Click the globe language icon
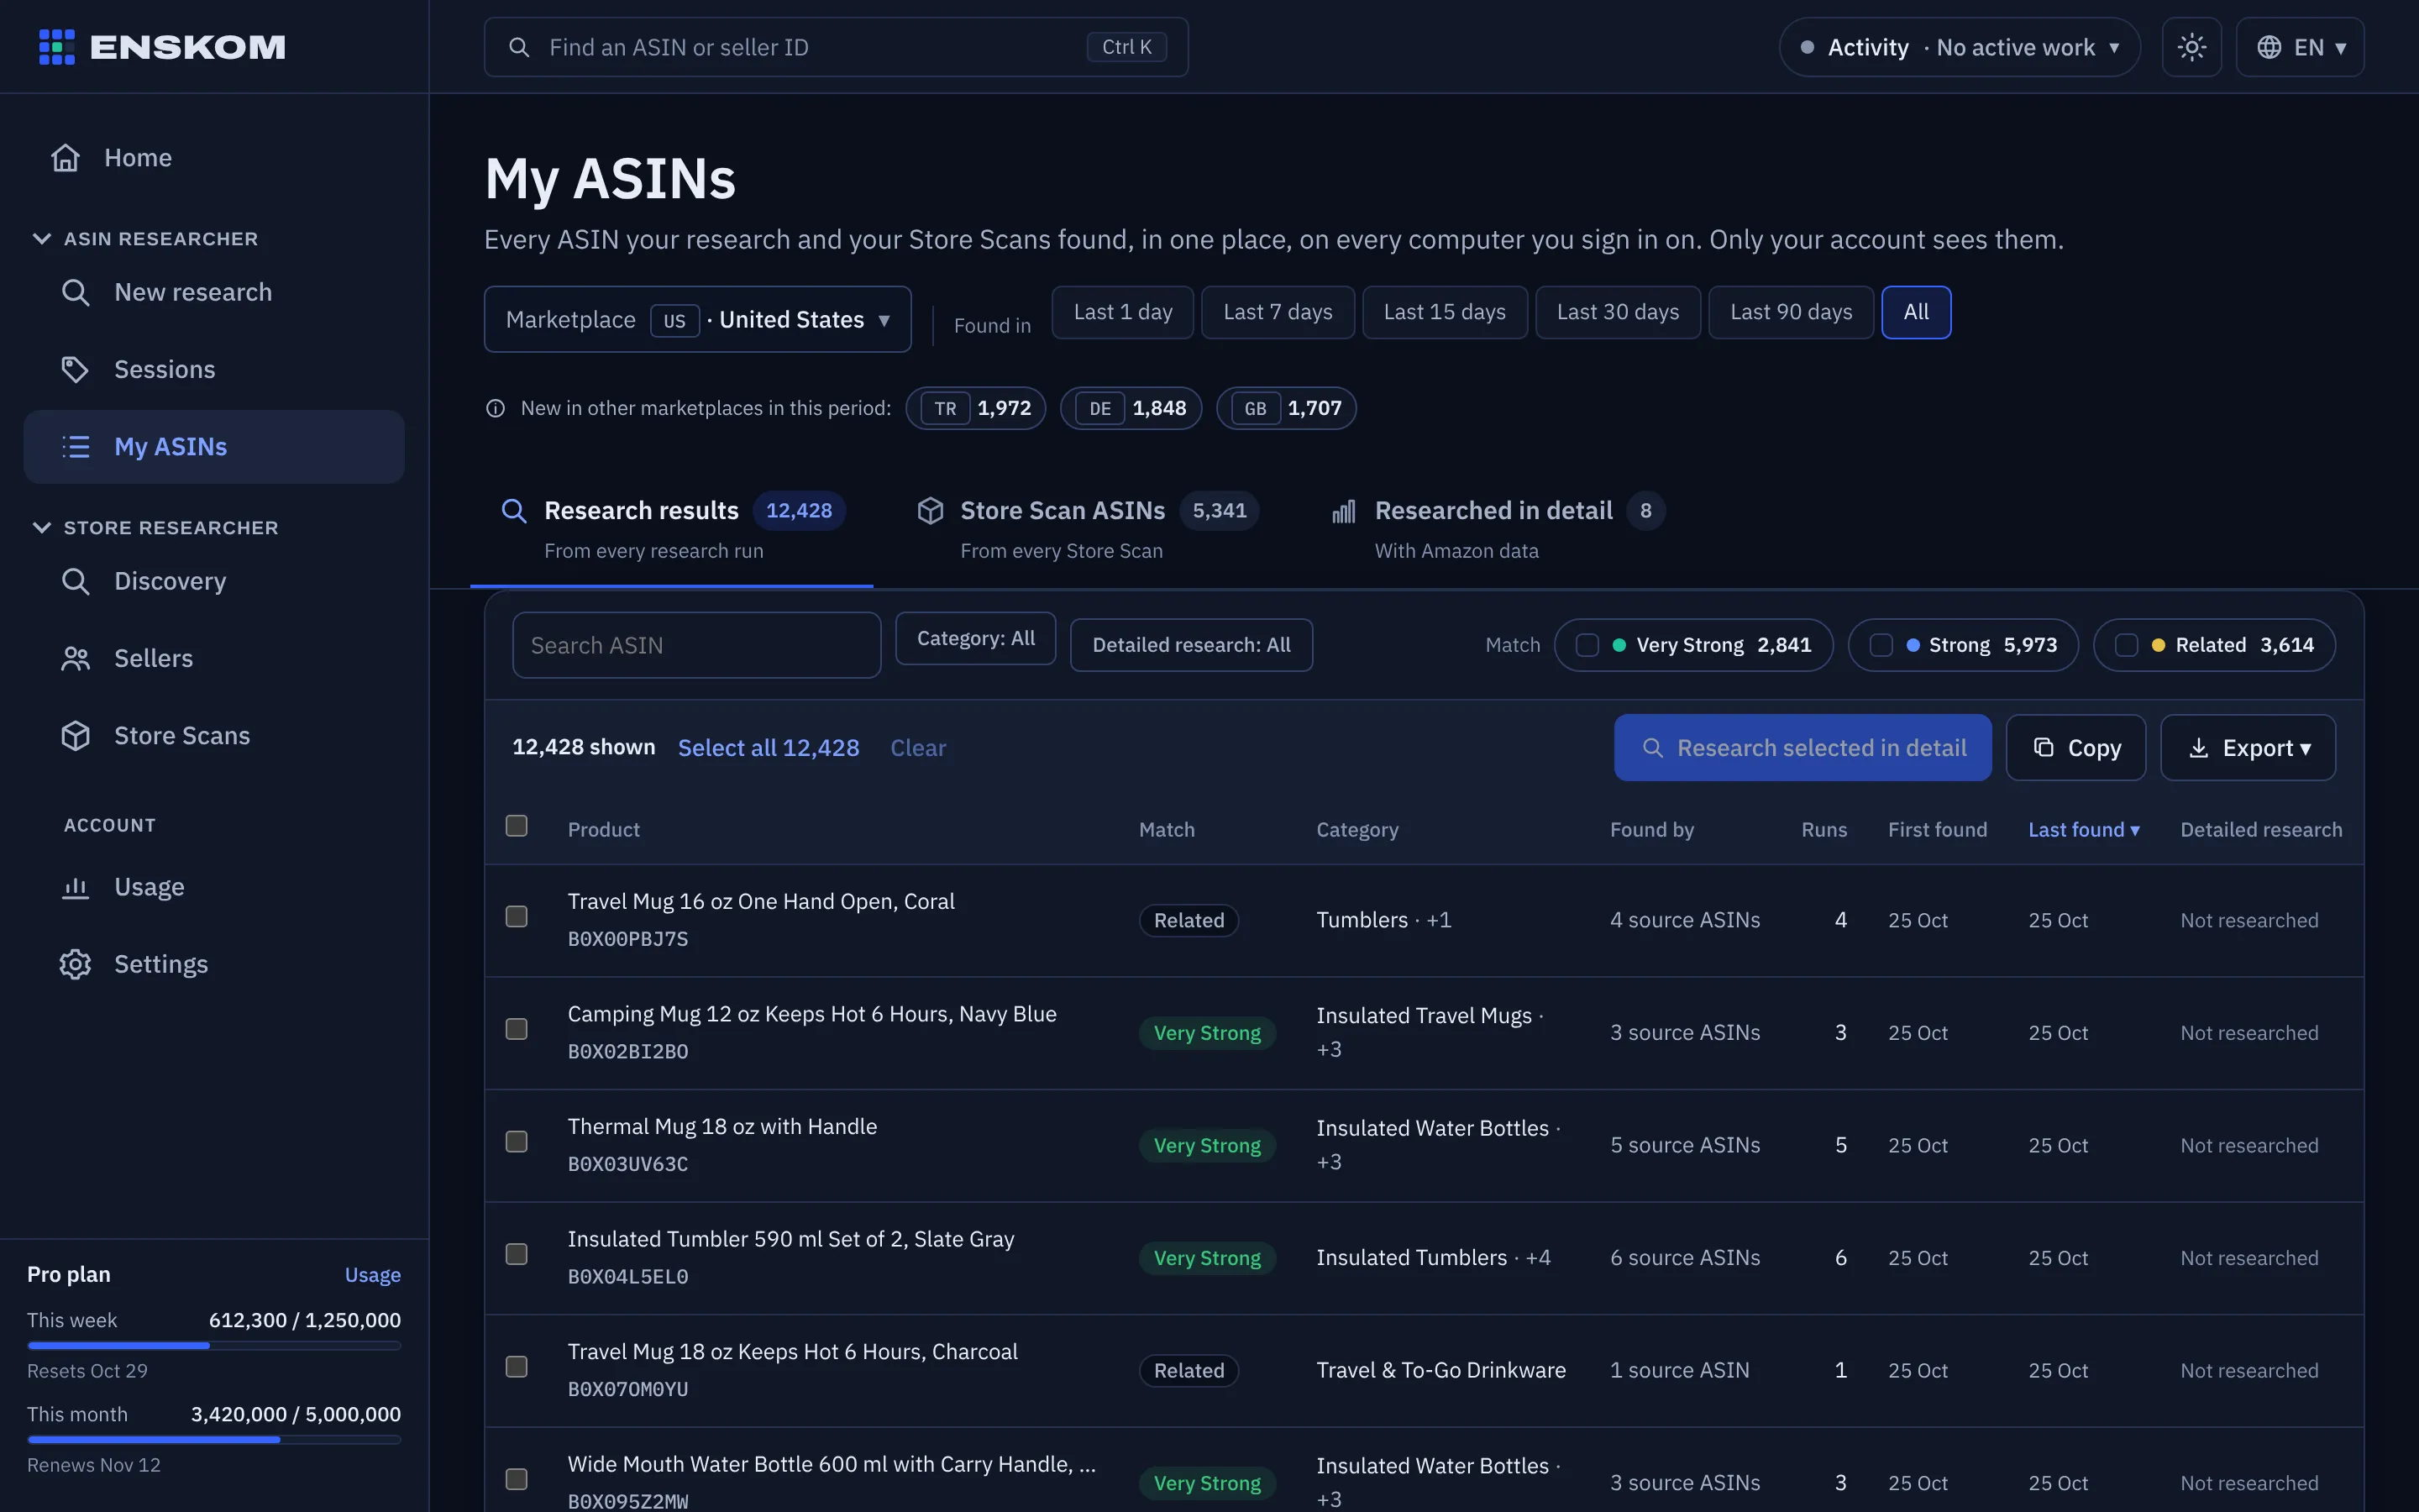The width and height of the screenshot is (2419, 1512). (x=2269, y=47)
